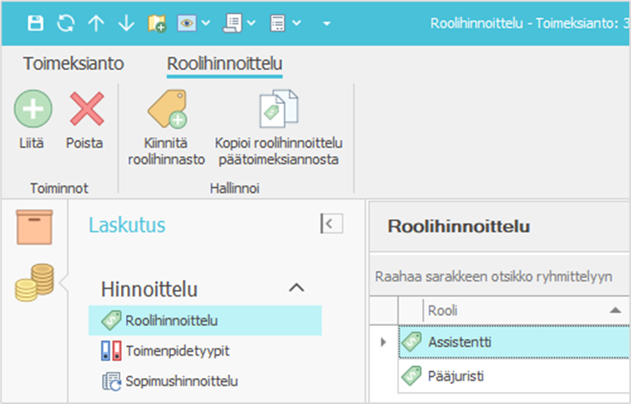
Task: Click the folder with green plus icon
Action: point(157,23)
